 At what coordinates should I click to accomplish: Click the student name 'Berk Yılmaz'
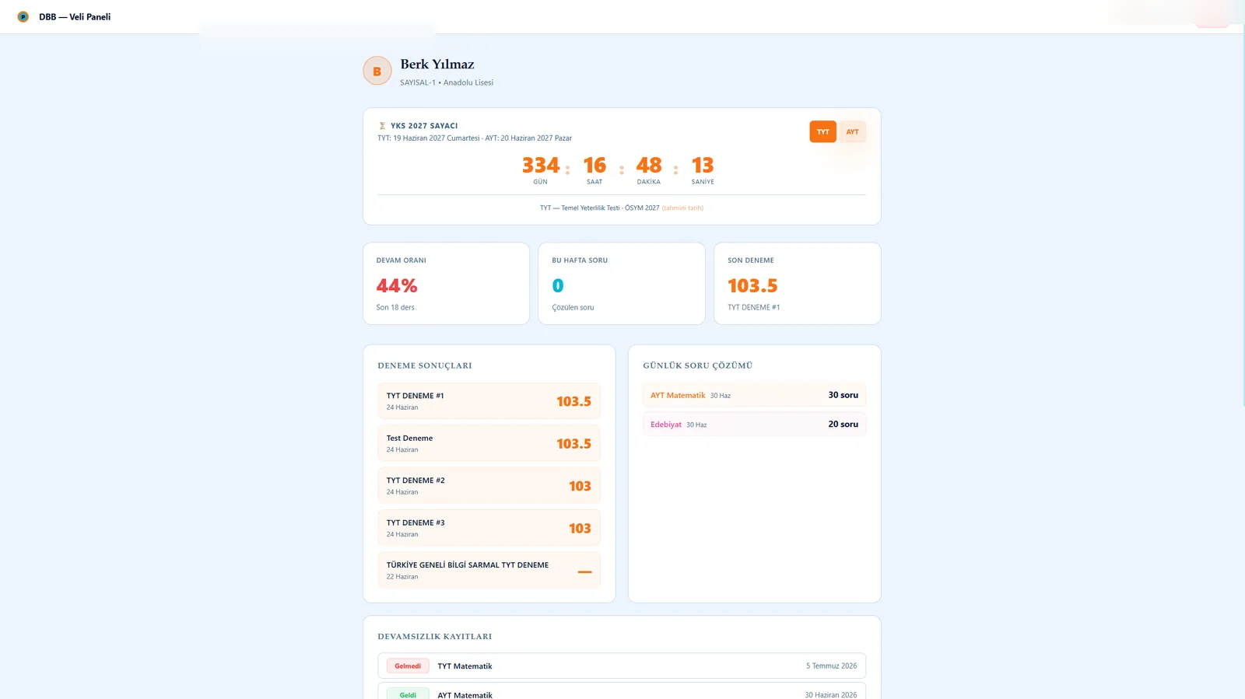tap(437, 65)
